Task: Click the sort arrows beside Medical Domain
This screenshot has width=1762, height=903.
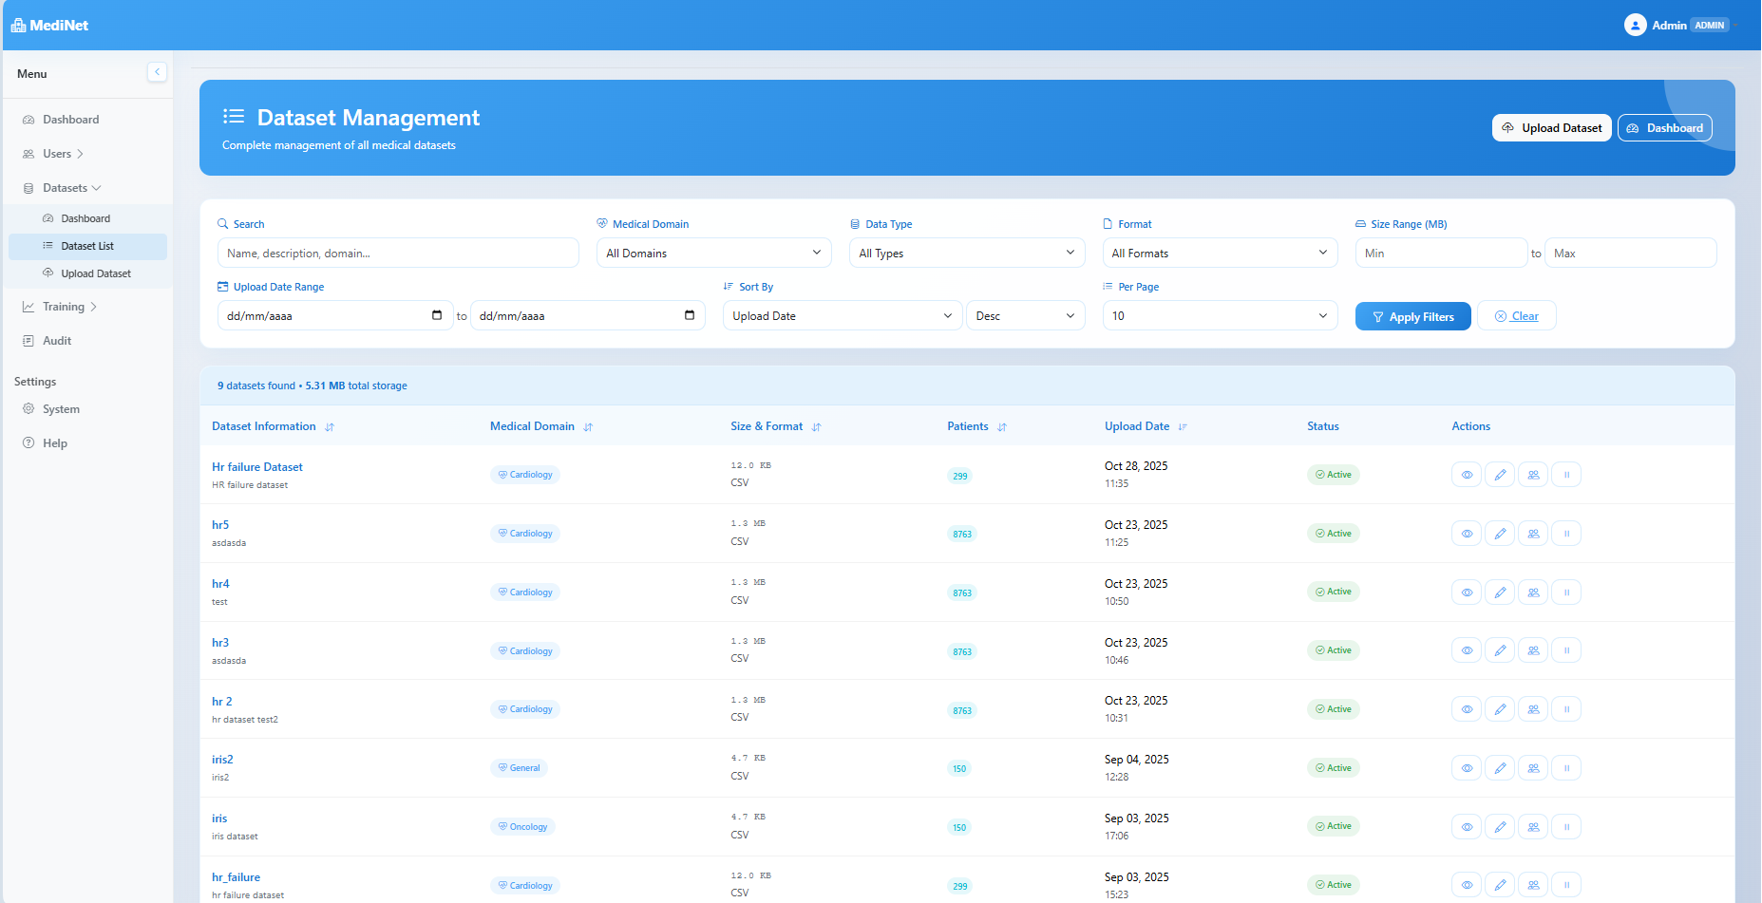Action: coord(590,427)
